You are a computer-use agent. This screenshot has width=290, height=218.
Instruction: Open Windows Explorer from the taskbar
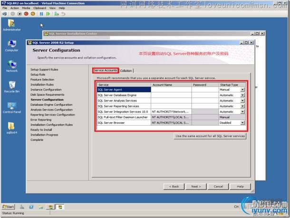(41, 207)
